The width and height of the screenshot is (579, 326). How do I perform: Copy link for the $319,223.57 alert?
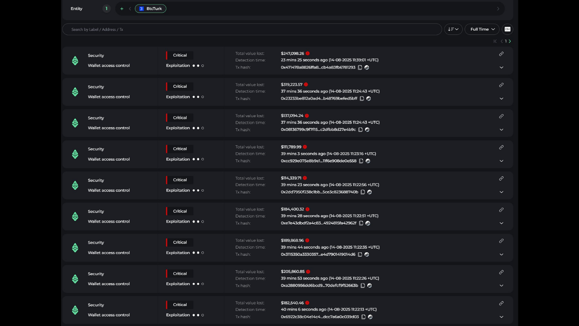501,85
